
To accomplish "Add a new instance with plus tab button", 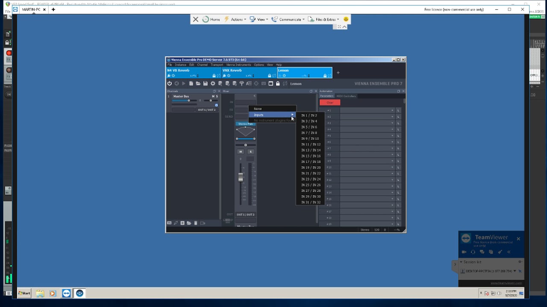I will 338,73.
